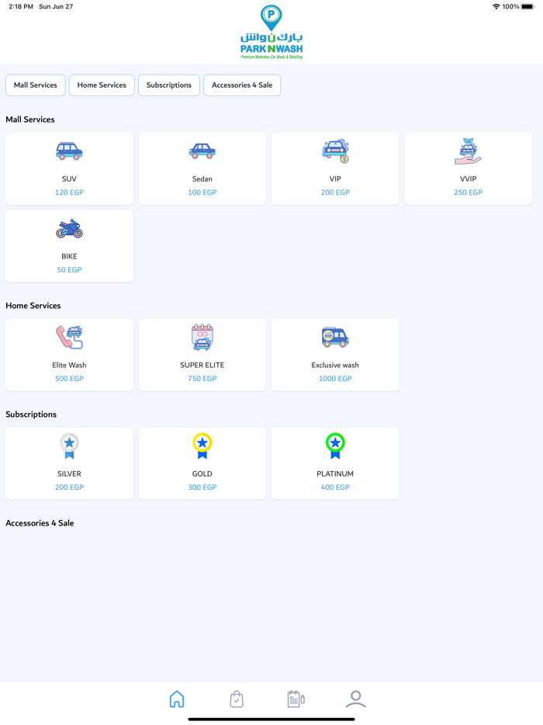Image resolution: width=543 pixels, height=725 pixels.
Task: Select the Mall Services filter tab
Action: point(36,85)
